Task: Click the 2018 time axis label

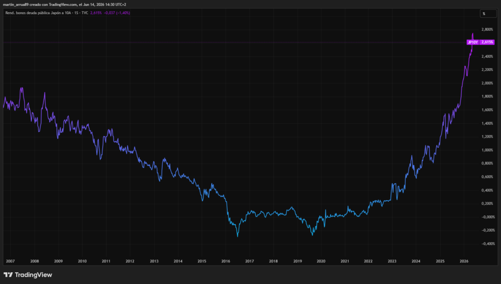Action: tap(273, 261)
